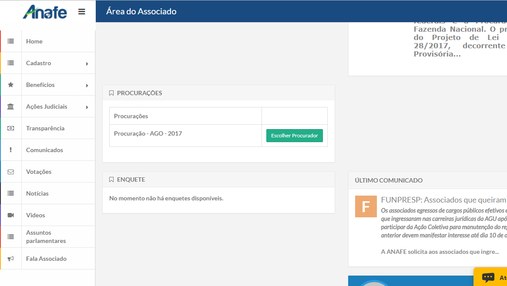This screenshot has height=286, width=507.
Task: Click the star icon beside Benefícios
Action: tap(11, 85)
